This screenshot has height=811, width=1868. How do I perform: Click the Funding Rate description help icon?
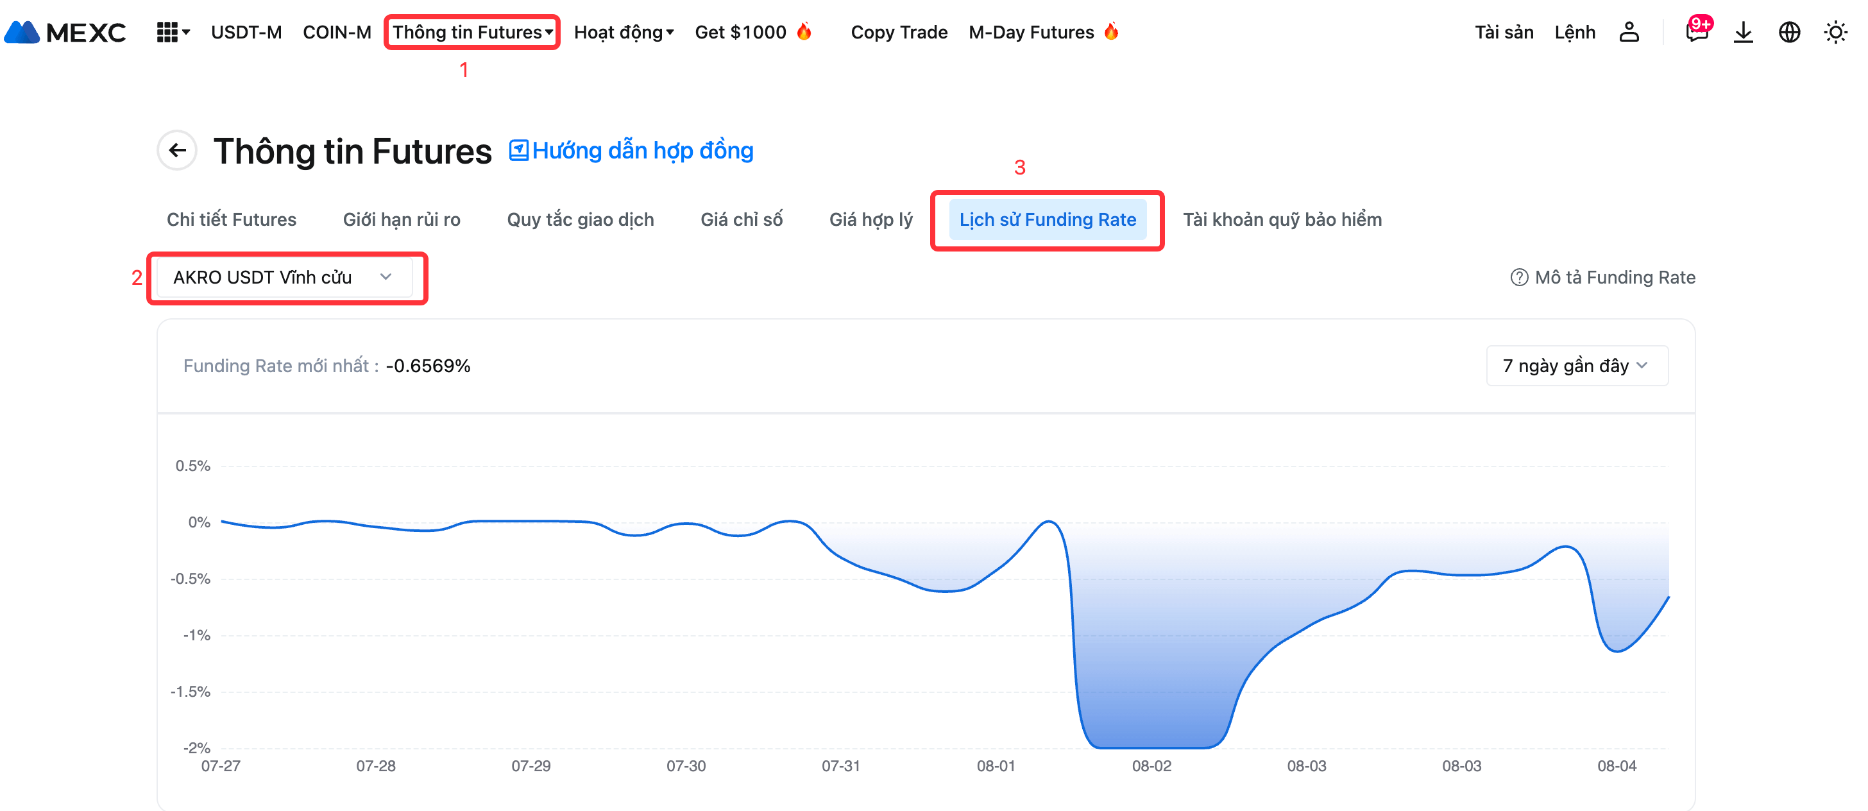[x=1518, y=277]
